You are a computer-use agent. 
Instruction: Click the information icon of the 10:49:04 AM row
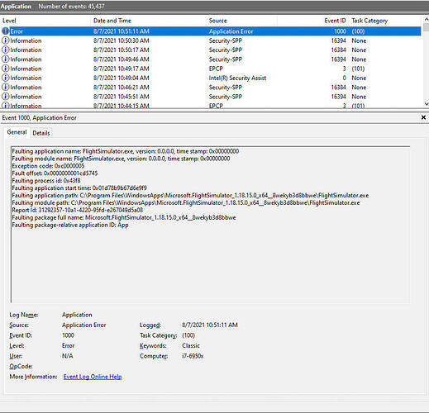[x=5, y=78]
